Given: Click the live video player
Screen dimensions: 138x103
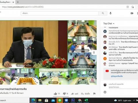Looking at the screenshot, I should 48,52.
